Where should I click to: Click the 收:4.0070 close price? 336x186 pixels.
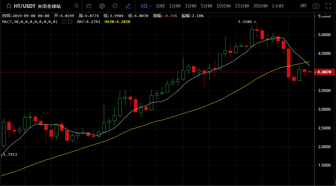(138, 16)
